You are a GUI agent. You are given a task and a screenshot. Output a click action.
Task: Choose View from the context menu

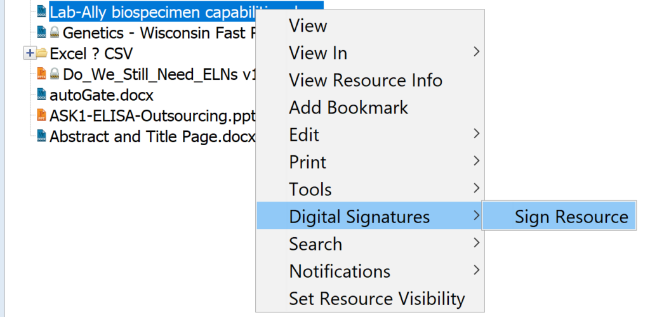click(308, 26)
